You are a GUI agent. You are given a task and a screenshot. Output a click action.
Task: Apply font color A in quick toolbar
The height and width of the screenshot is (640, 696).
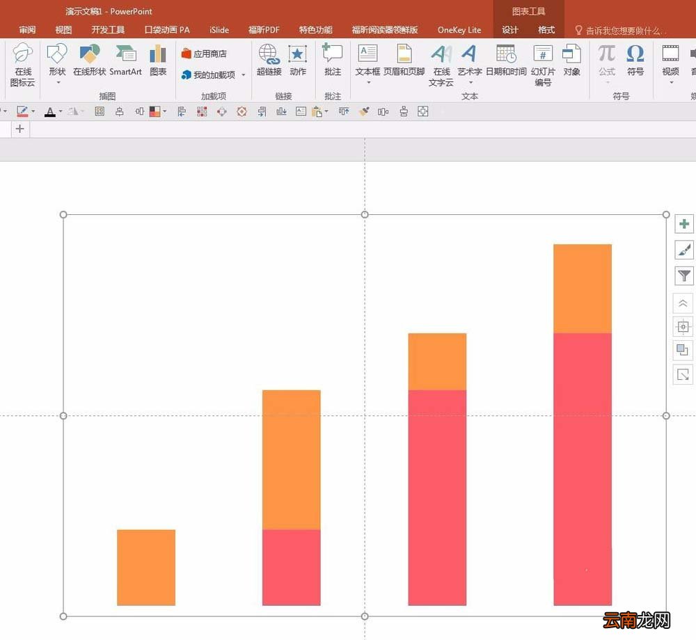point(50,112)
